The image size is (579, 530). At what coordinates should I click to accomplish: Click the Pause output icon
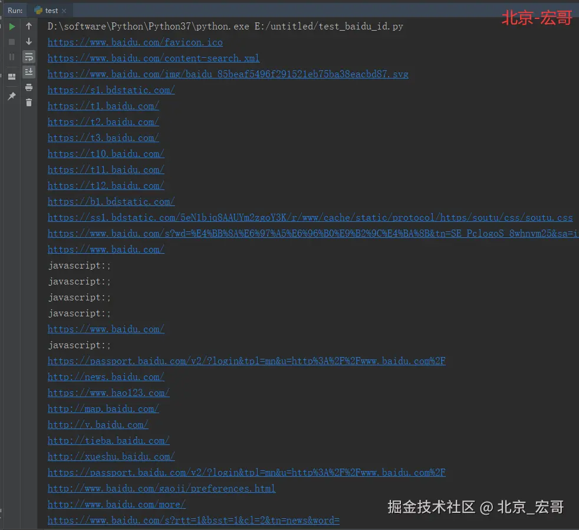pos(12,57)
